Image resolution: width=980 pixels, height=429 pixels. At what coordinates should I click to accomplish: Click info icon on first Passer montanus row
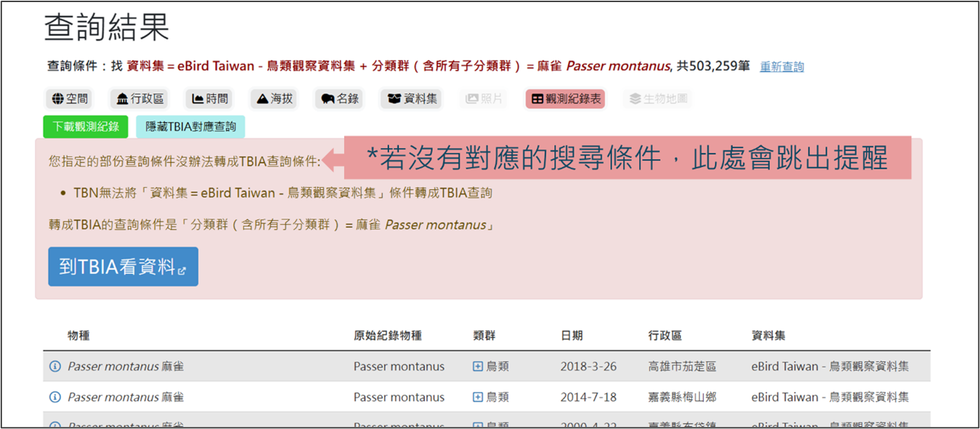pyautogui.click(x=55, y=367)
